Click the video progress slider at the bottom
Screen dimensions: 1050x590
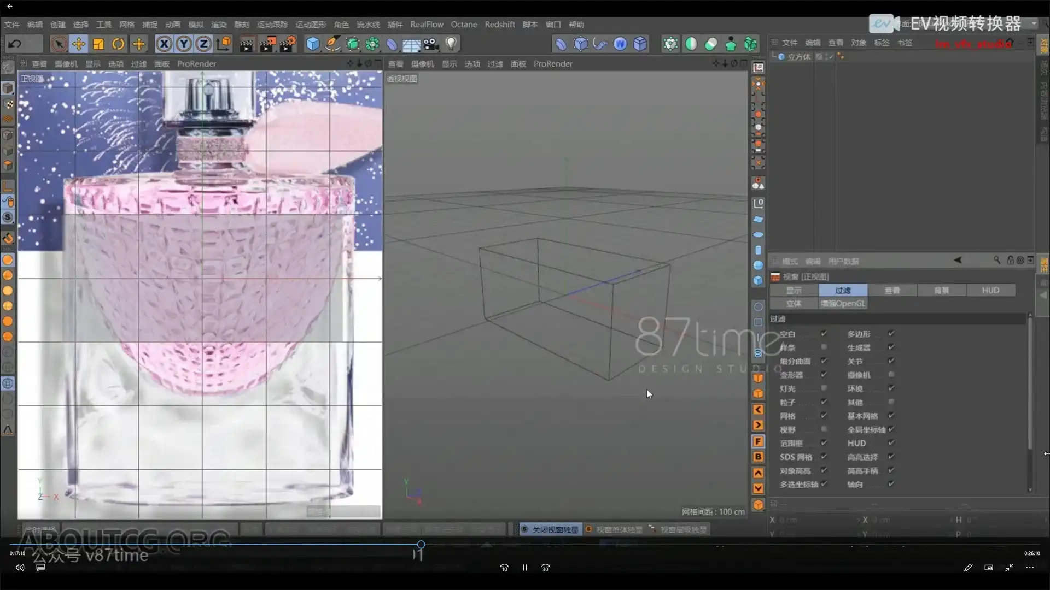click(420, 545)
